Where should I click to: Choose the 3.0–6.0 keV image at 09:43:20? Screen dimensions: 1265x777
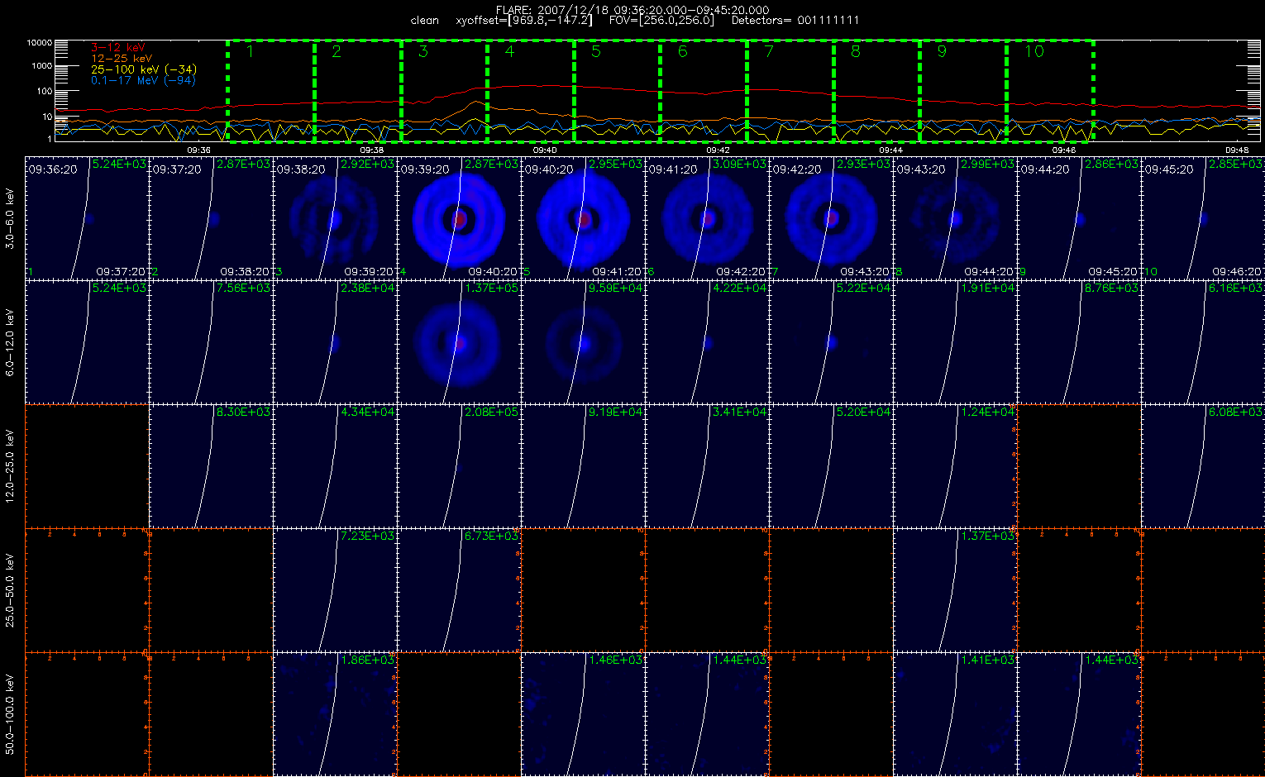coord(955,217)
